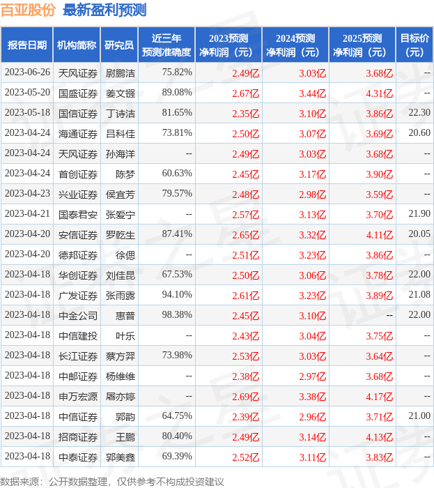
Task: Click analyst name 姜文镪
Action: tap(121, 93)
